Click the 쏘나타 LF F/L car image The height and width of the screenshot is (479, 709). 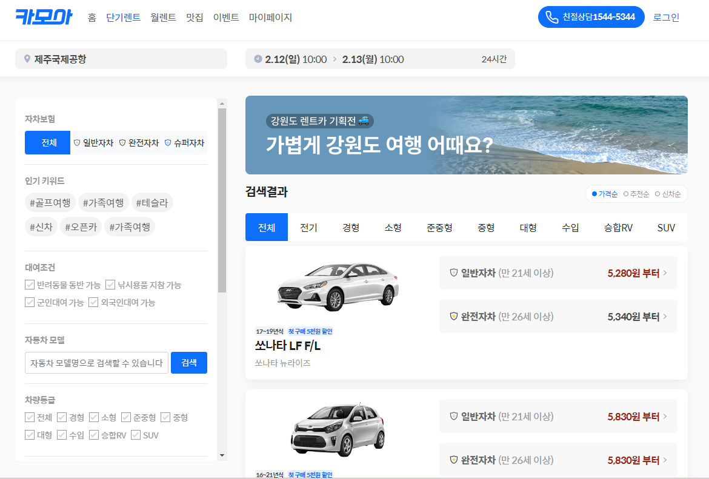pyautogui.click(x=338, y=286)
